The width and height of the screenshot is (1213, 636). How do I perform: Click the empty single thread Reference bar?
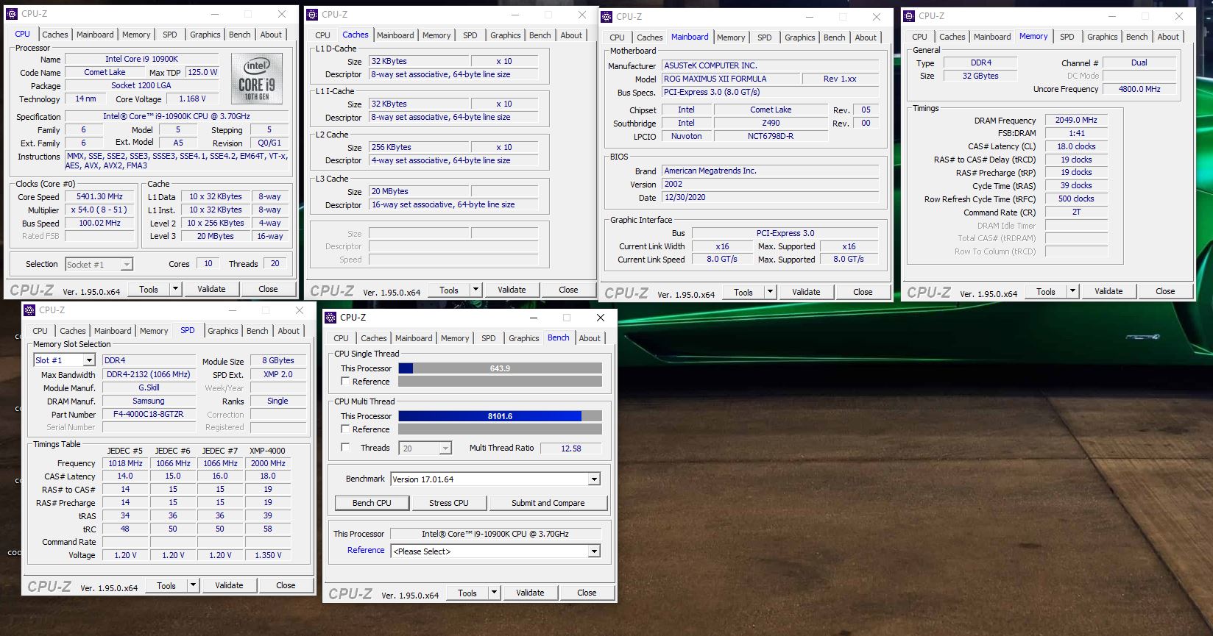point(500,382)
